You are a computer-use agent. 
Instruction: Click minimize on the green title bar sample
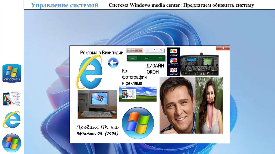133,58
